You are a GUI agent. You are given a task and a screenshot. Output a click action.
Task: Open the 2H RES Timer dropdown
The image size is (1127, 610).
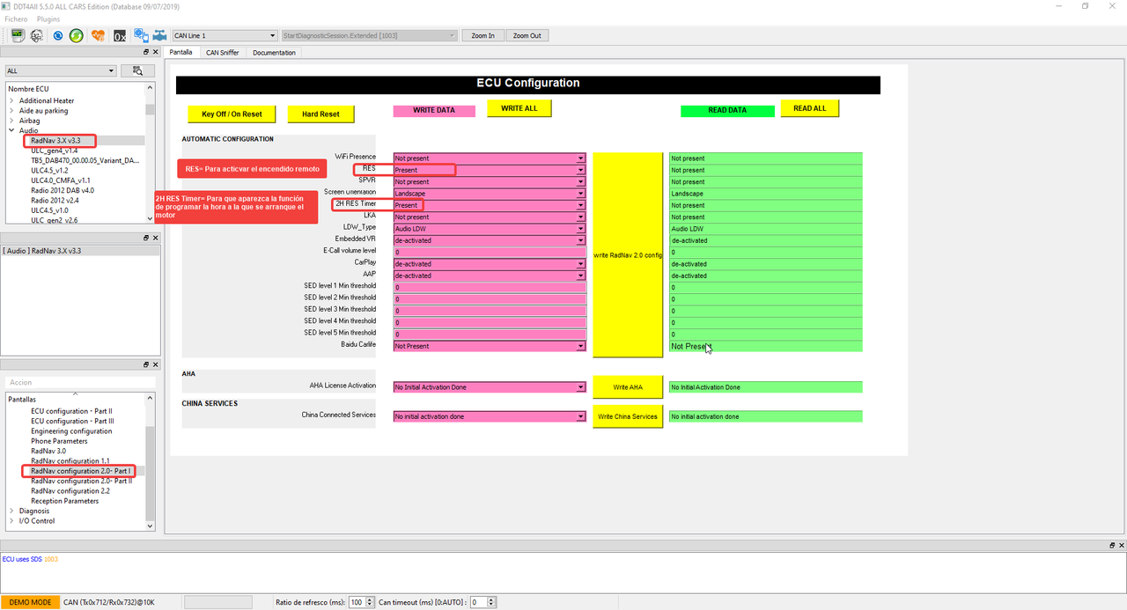coord(490,205)
